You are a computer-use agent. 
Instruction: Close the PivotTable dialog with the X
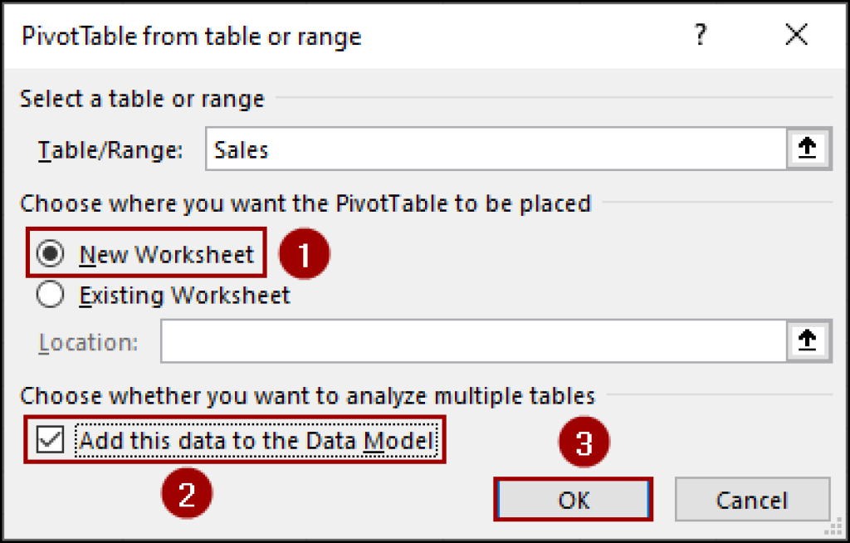[x=795, y=35]
